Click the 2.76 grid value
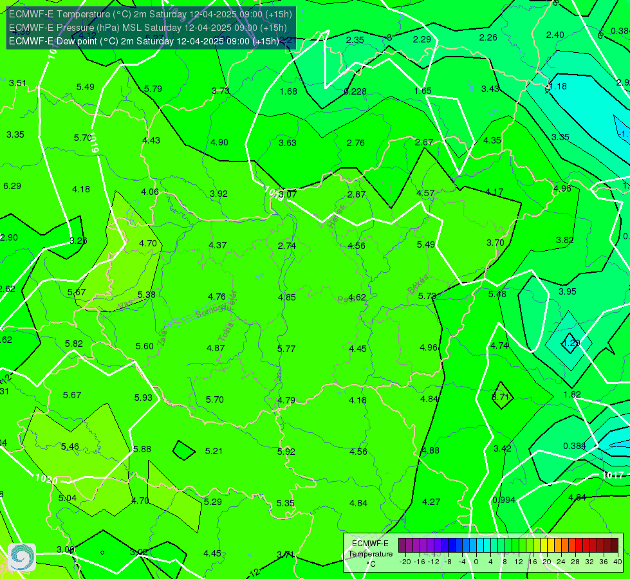 click(356, 143)
